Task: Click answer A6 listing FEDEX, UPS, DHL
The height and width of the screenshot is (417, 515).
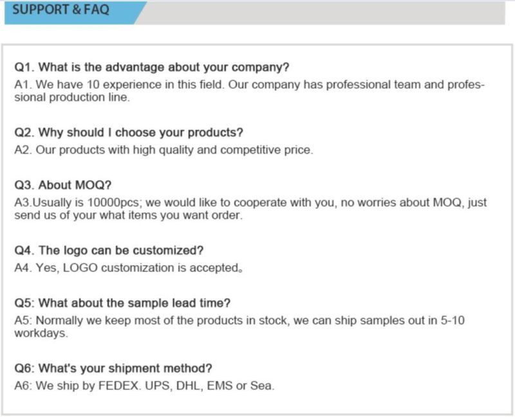Action: coord(144,386)
